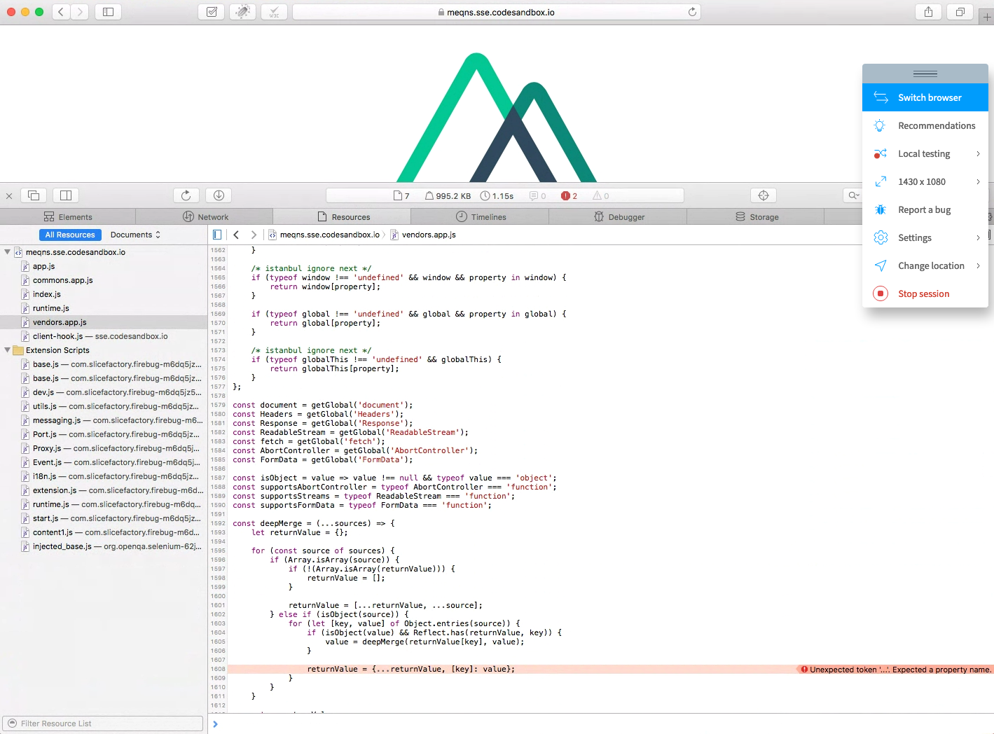Viewport: 994px width, 734px height.
Task: Click the checkbox extension toolbar icon
Action: pos(212,12)
